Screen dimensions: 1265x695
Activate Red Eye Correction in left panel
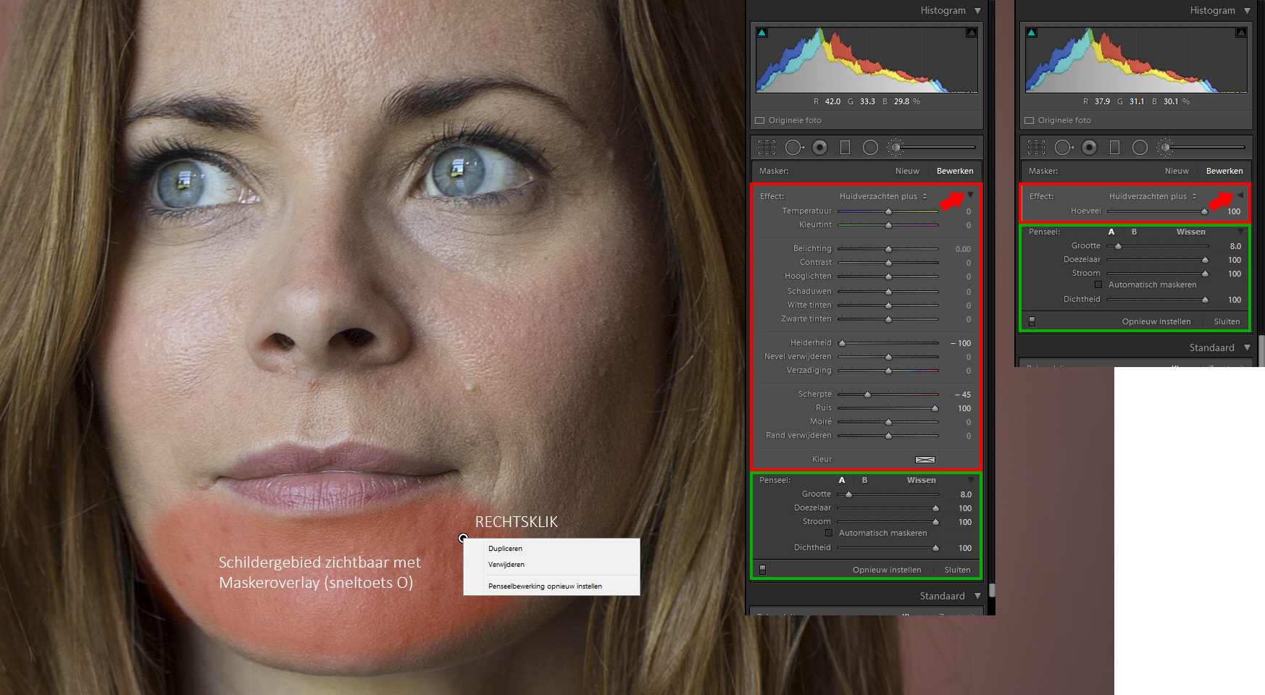[x=819, y=148]
